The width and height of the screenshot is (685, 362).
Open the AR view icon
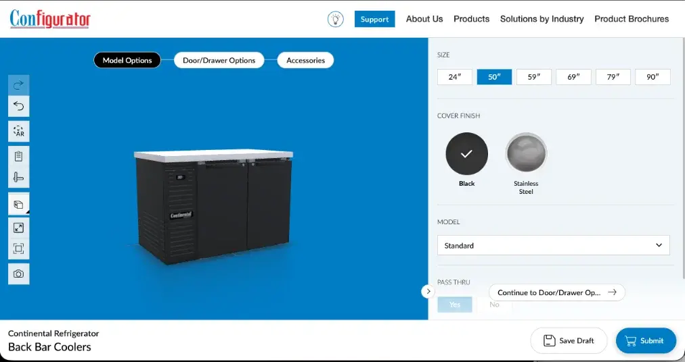click(x=19, y=131)
